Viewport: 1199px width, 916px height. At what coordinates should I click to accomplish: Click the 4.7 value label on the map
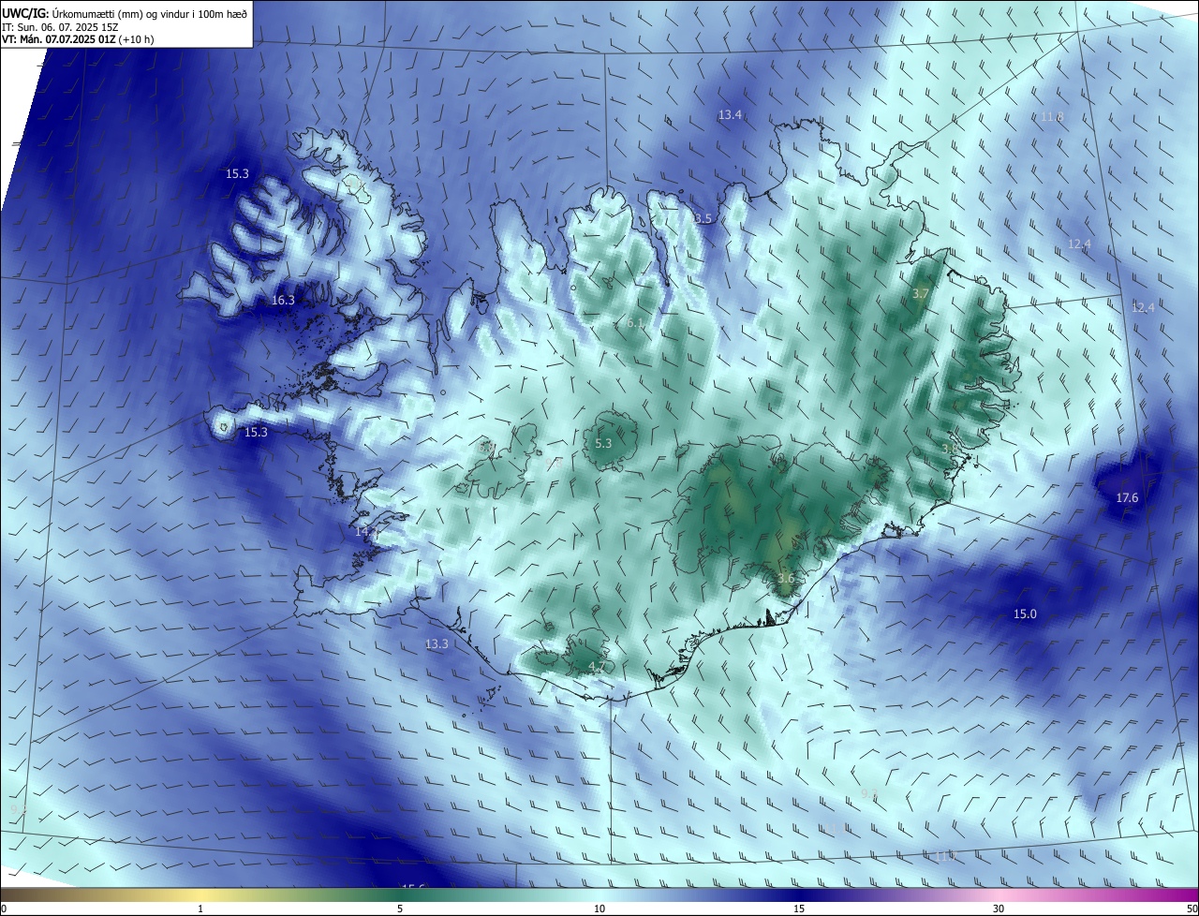tap(597, 667)
